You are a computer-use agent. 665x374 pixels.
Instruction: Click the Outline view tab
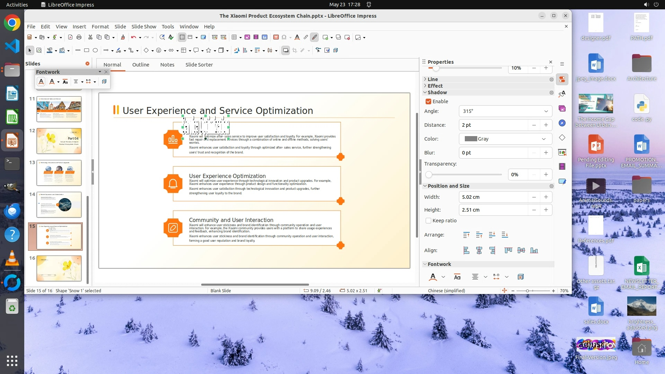click(141, 65)
